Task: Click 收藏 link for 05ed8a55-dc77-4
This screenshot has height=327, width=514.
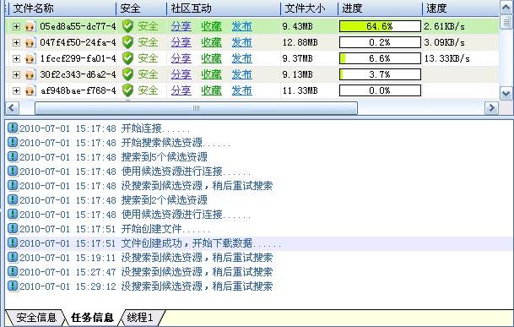Action: tap(211, 26)
